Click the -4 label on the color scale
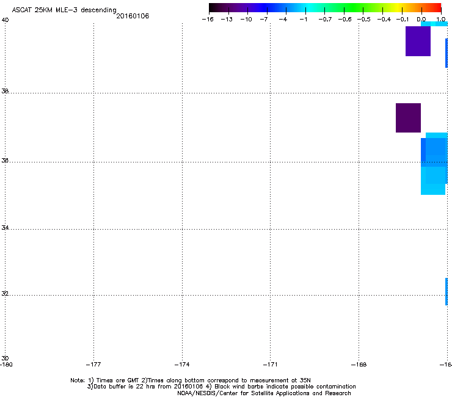This screenshot has width=452, height=397. 283,20
